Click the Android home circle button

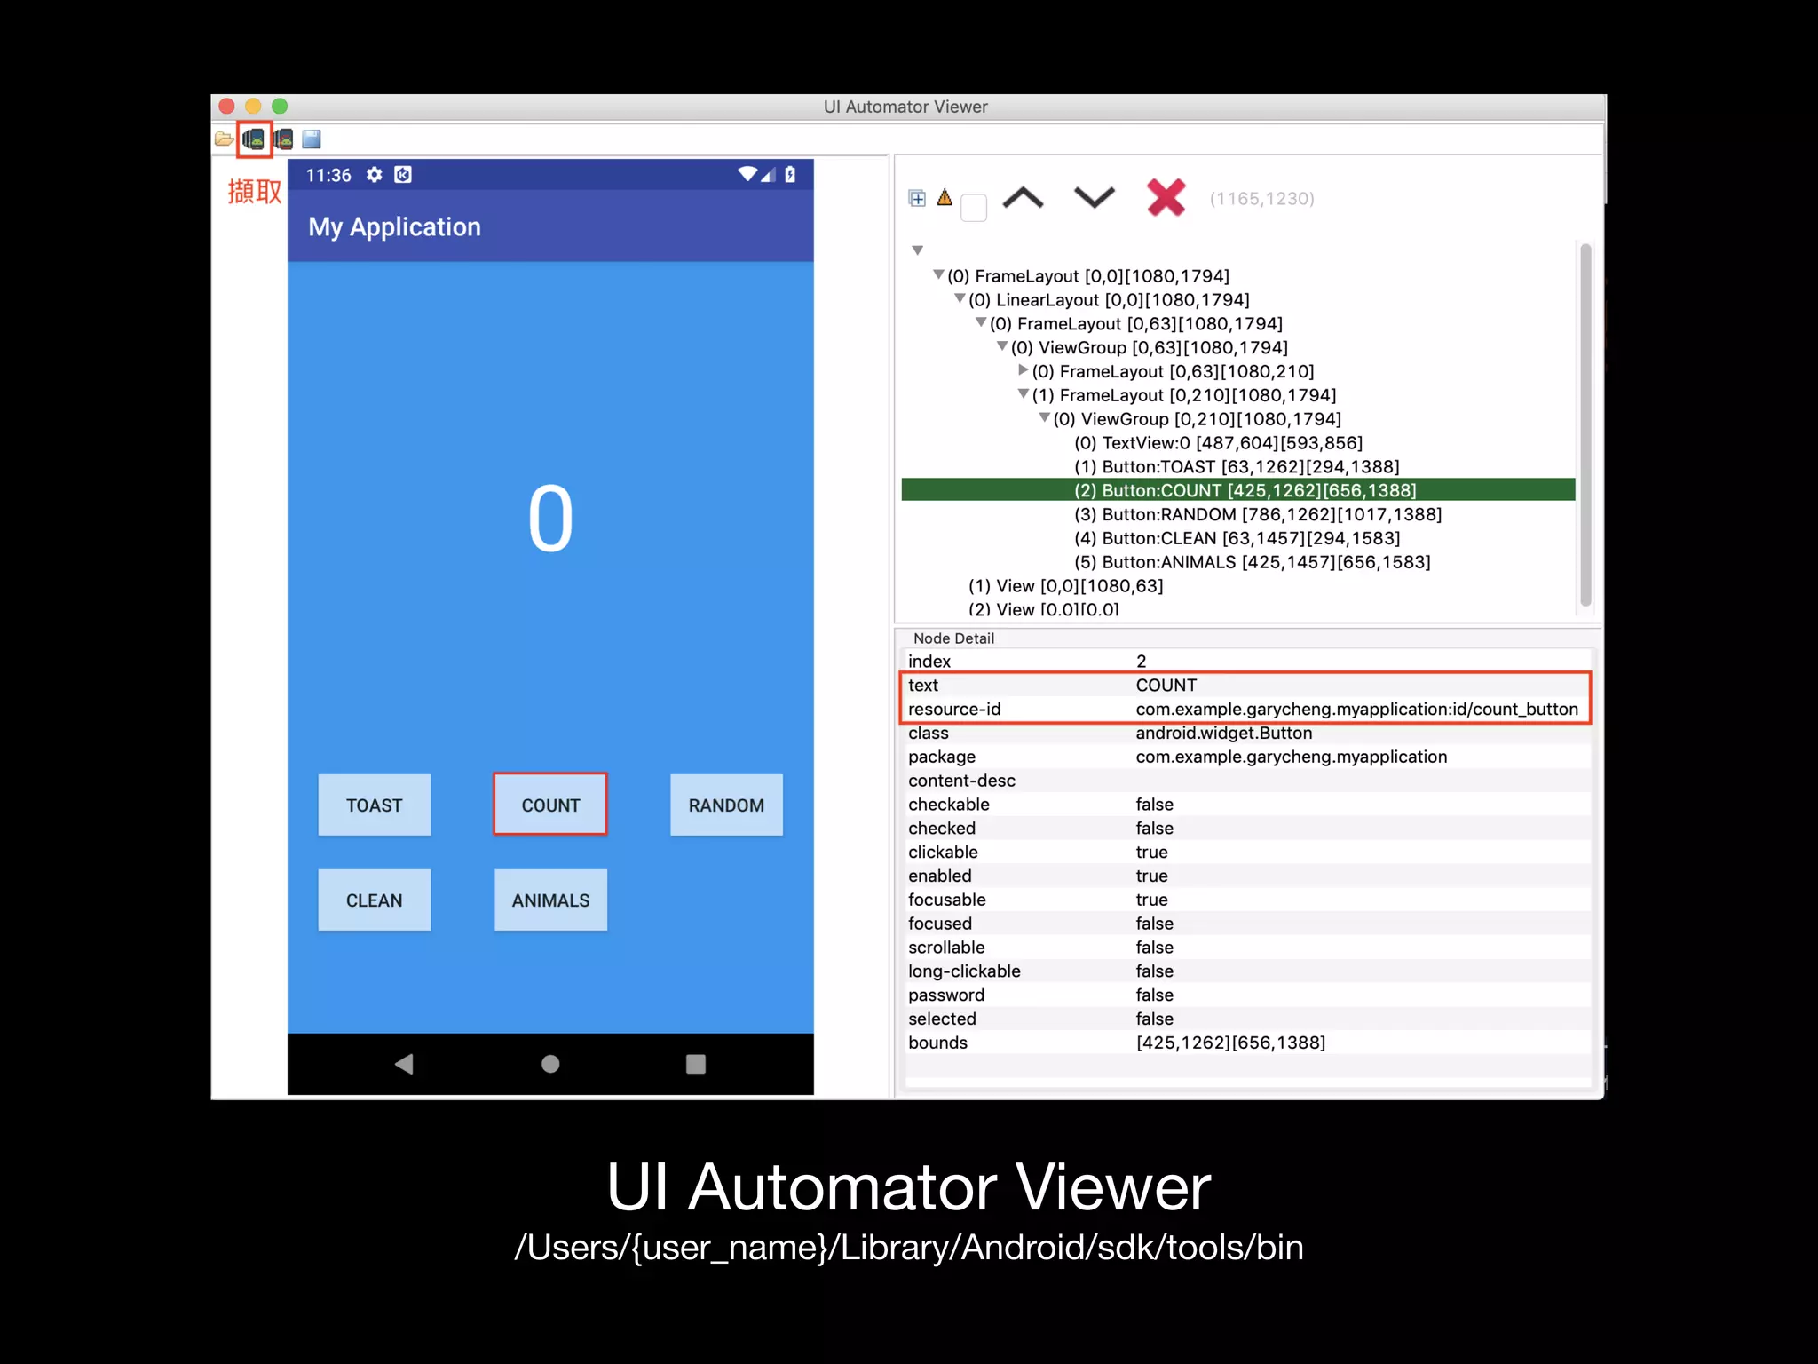[550, 1064]
